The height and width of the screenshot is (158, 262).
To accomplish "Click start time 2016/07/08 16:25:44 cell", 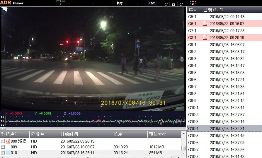I will pyautogui.click(x=77, y=153).
